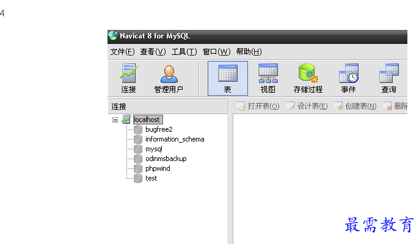Click the test database cylinder icon
419x244 pixels.
(138, 178)
